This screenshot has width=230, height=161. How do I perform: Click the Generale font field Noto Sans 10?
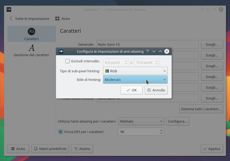(x=148, y=45)
